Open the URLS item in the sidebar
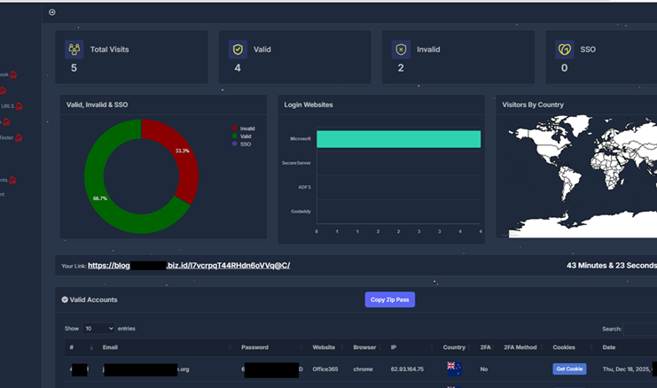657x388 pixels. click(7, 105)
